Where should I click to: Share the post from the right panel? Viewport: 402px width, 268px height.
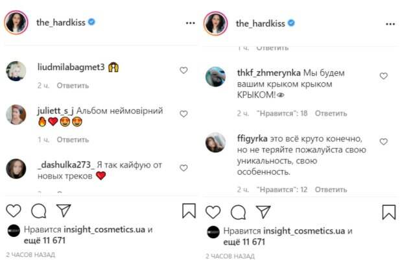click(263, 211)
